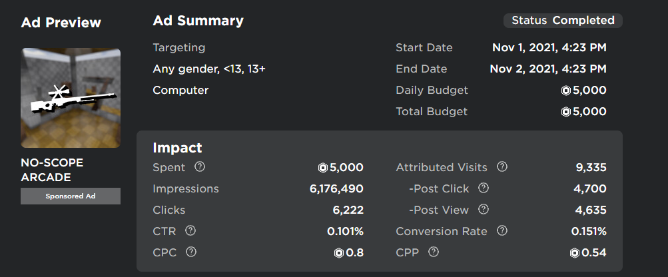This screenshot has width=668, height=277.
Task: Click the Sponsored Ad label
Action: (71, 196)
